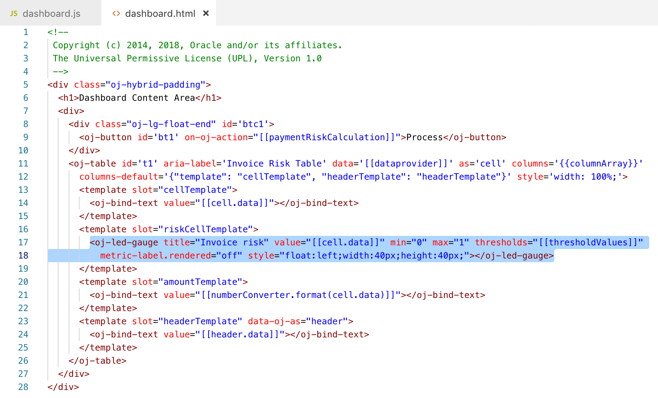
Task: Switch to the dashboard.js tab
Action: point(50,13)
